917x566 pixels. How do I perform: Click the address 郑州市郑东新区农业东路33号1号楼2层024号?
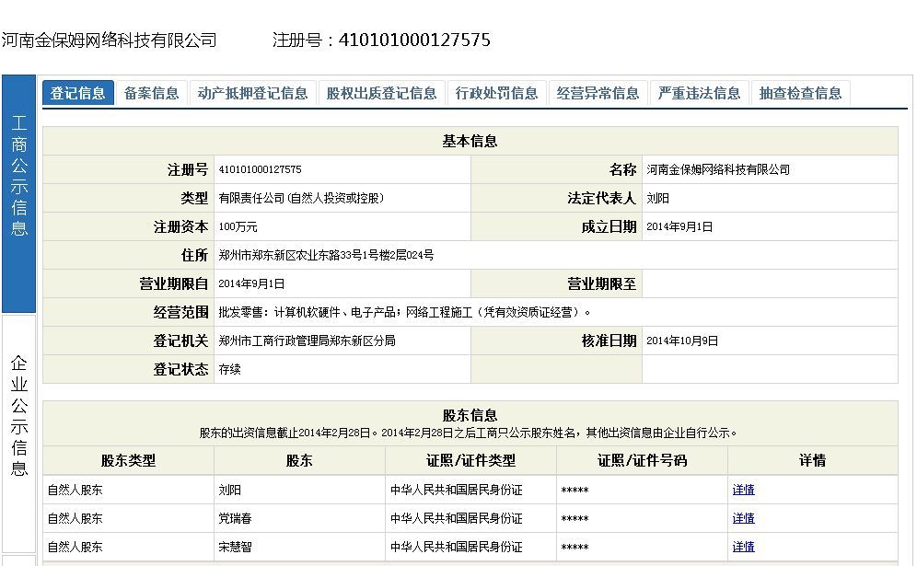326,255
